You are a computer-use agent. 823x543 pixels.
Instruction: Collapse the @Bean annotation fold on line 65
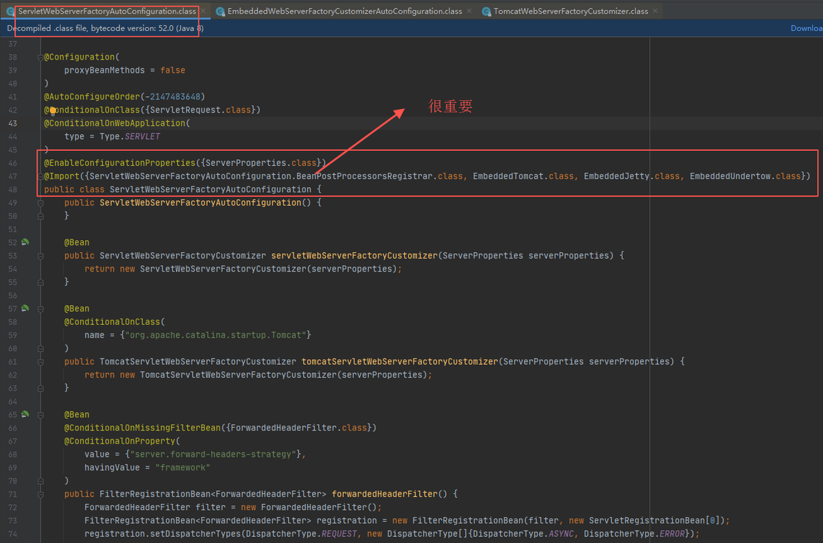40,414
